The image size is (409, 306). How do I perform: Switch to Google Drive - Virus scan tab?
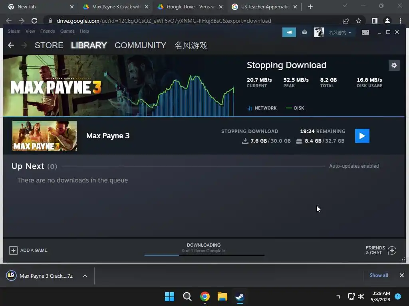(x=190, y=7)
